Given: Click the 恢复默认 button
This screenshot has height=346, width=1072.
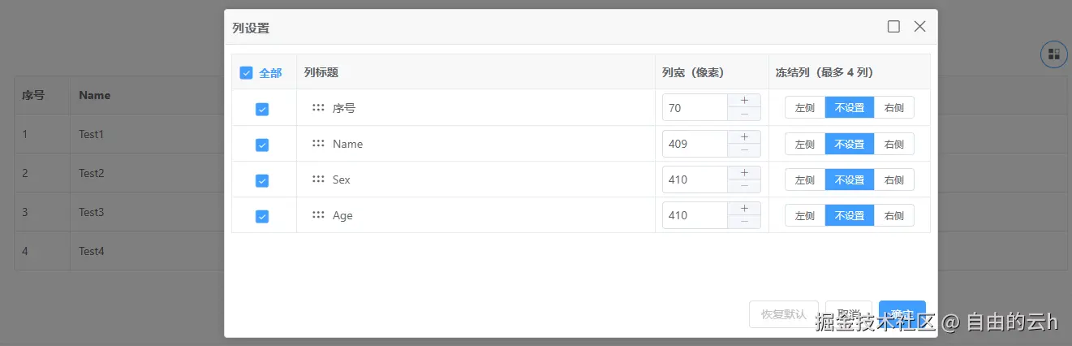Looking at the screenshot, I should click(x=783, y=314).
